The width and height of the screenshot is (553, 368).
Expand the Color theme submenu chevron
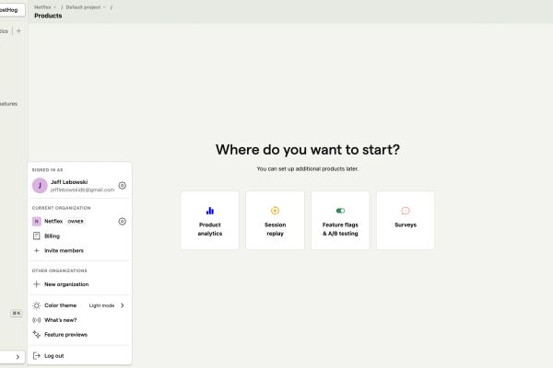click(x=123, y=305)
